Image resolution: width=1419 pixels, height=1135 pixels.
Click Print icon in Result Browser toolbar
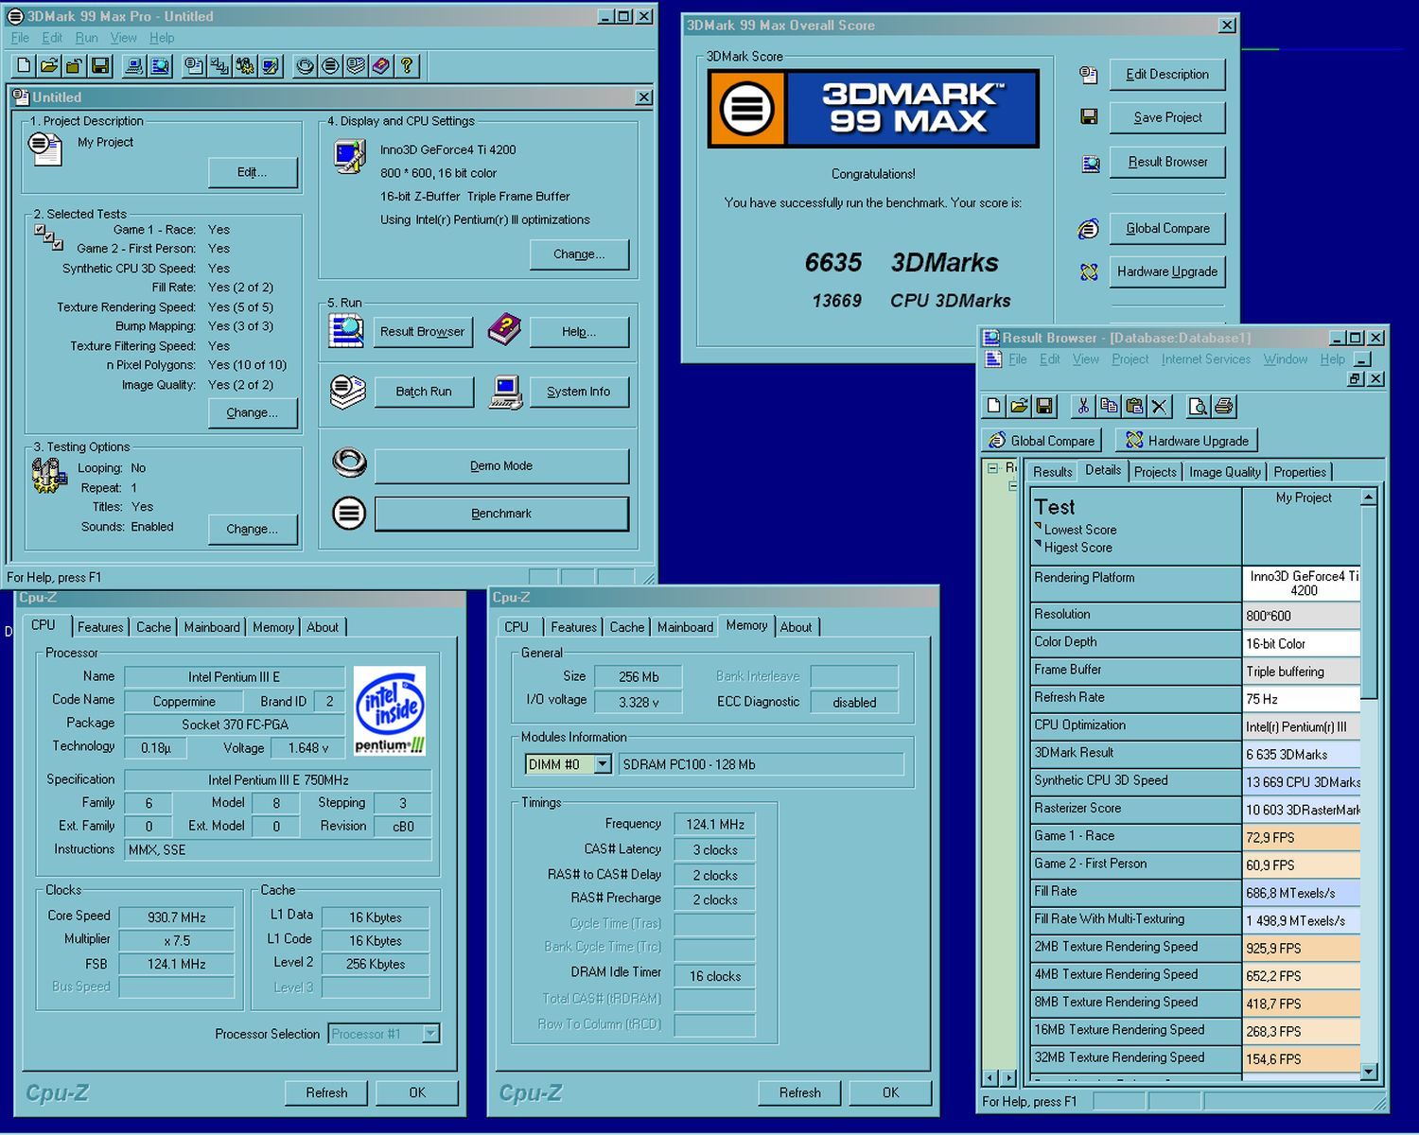coord(1223,407)
